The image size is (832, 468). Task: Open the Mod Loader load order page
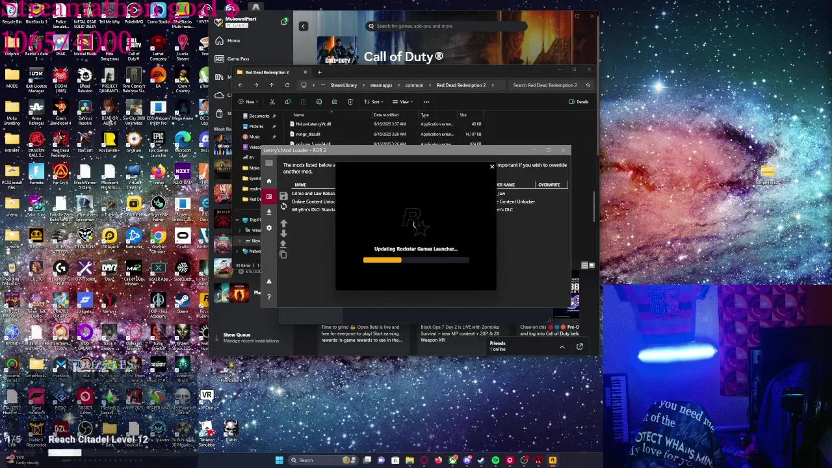click(269, 196)
